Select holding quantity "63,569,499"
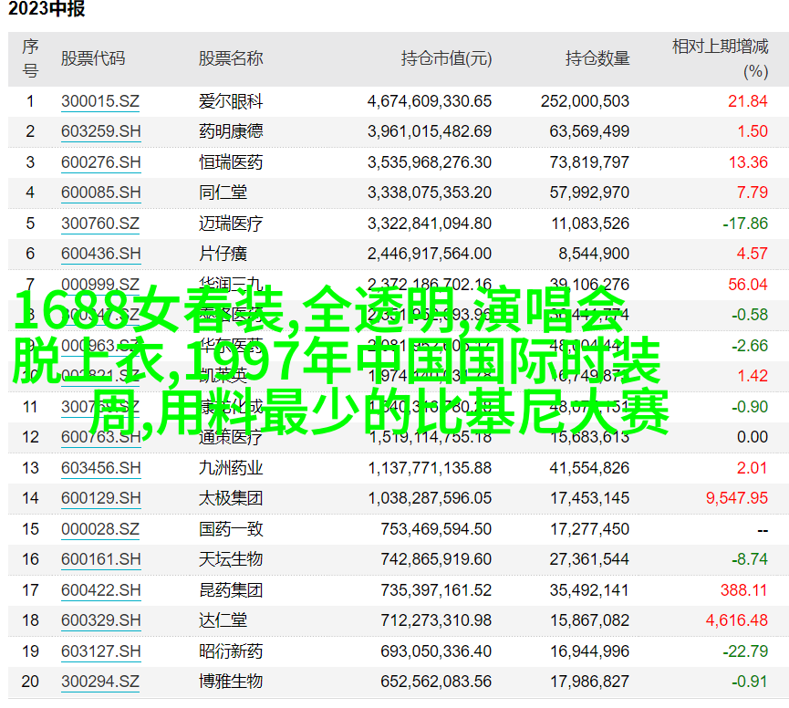The image size is (789, 708). point(589,131)
